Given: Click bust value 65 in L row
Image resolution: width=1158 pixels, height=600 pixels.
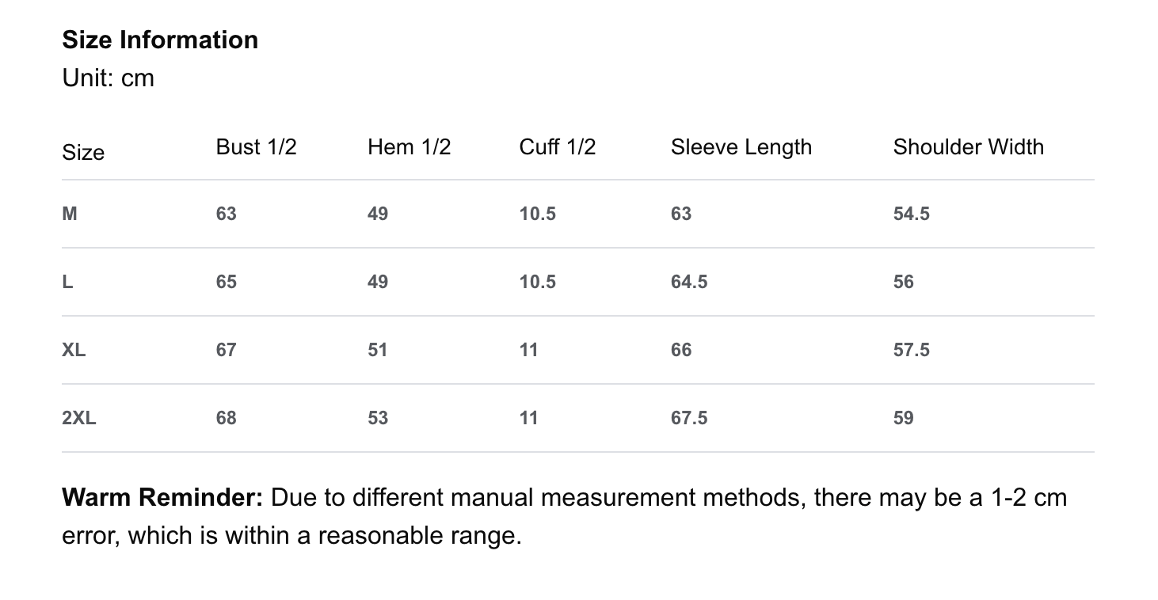Looking at the screenshot, I should coord(226,282).
